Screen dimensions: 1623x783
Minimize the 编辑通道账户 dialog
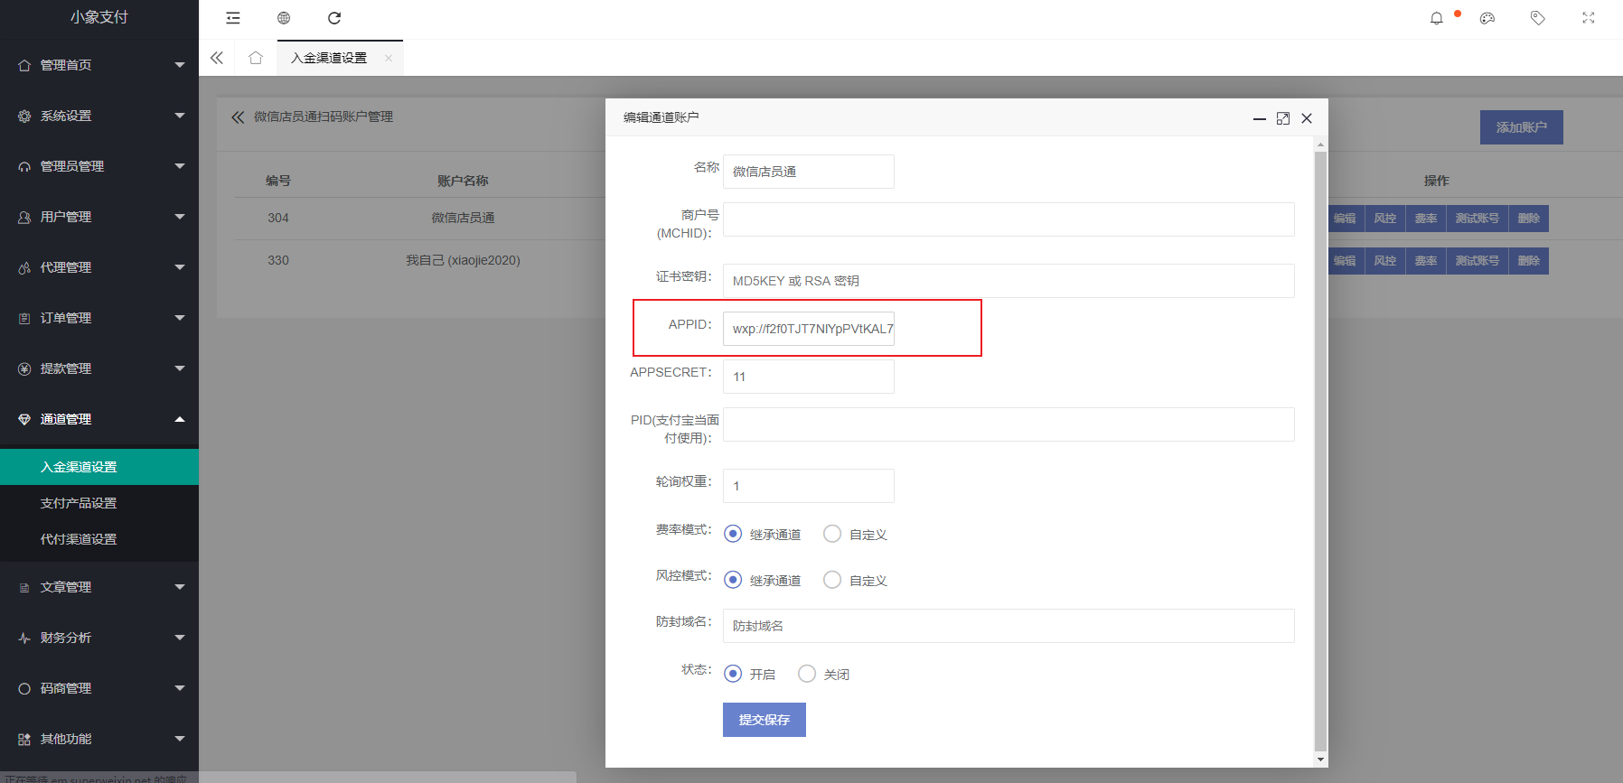tap(1259, 118)
